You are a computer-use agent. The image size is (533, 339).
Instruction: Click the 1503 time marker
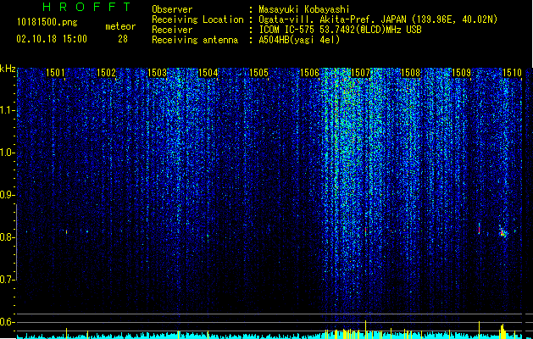coord(157,73)
